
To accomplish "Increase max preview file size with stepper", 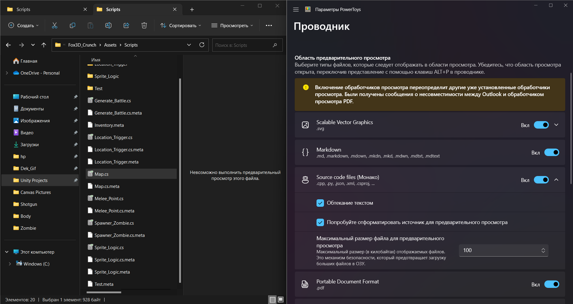I will click(543, 249).
